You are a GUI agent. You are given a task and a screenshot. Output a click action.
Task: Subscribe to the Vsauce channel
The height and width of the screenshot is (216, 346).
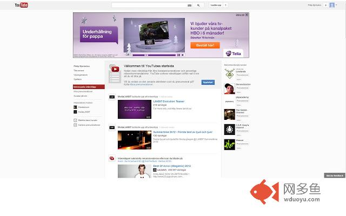(x=243, y=144)
